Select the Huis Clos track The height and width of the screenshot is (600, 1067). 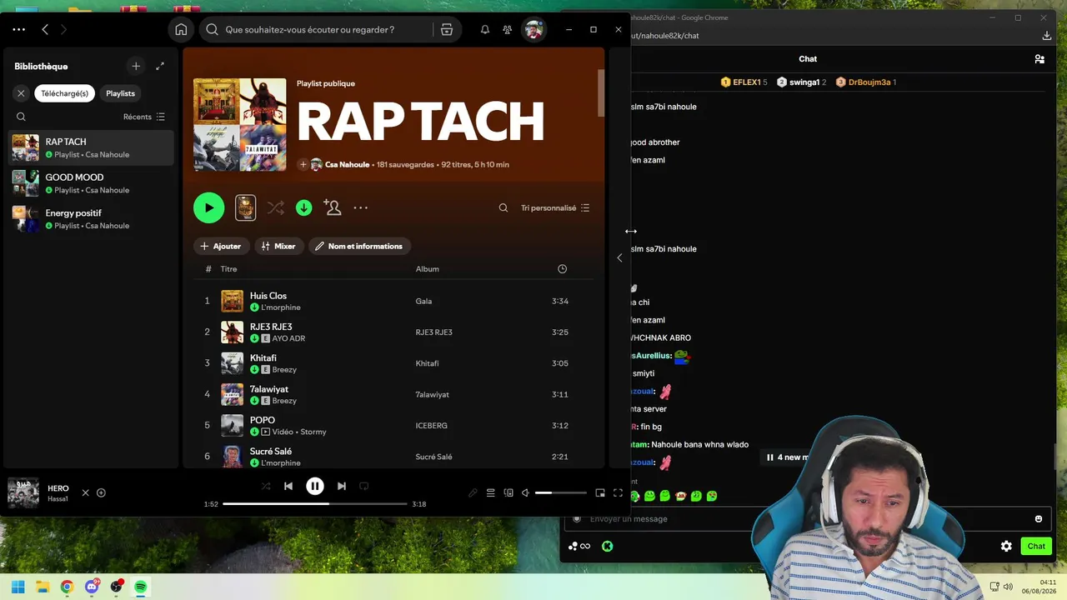(x=393, y=301)
